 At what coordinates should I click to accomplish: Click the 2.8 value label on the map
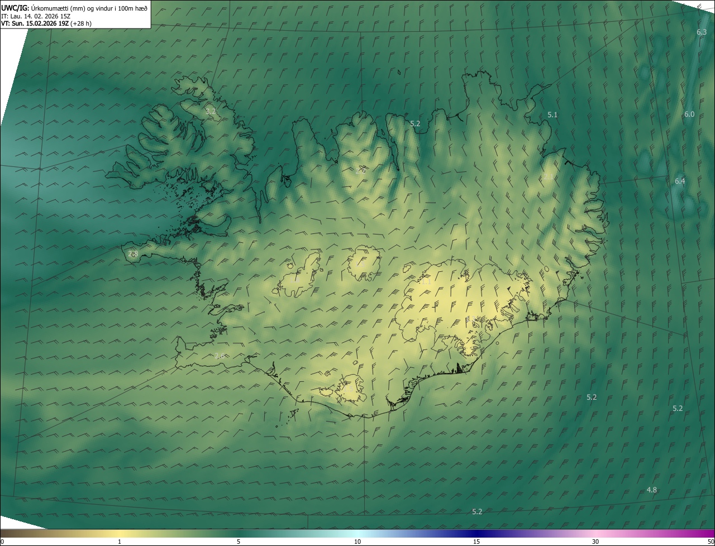(x=133, y=254)
